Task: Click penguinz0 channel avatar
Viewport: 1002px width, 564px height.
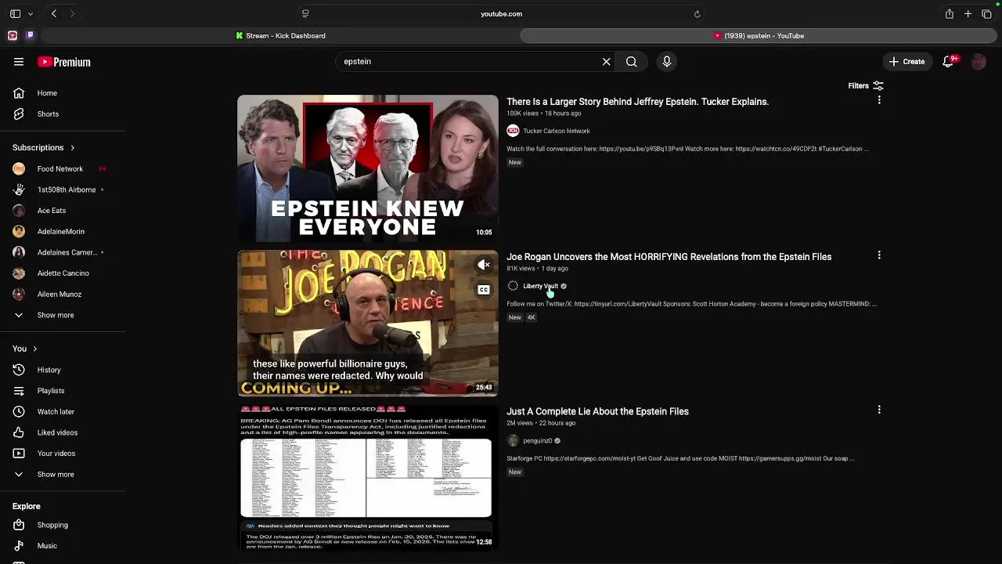Action: [513, 441]
